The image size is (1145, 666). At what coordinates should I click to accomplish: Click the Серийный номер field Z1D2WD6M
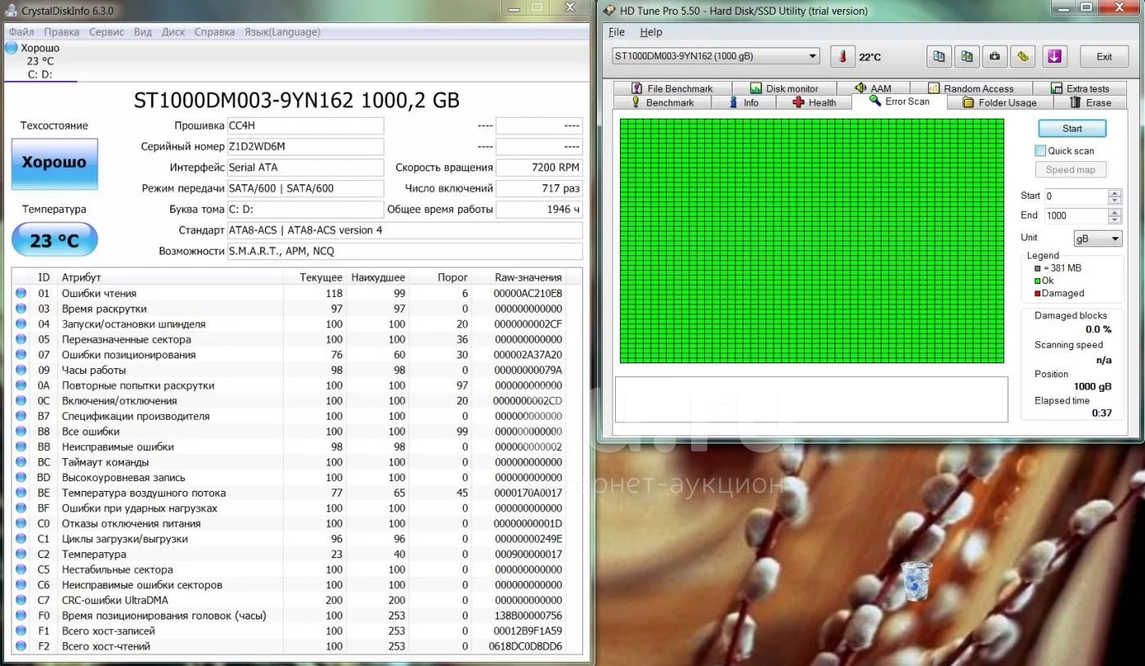coord(305,146)
